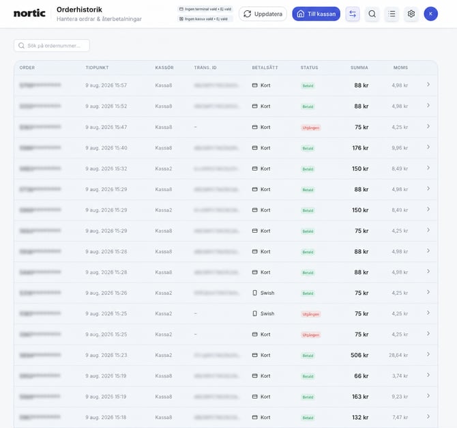Open the settings gear icon
Screen dimensions: 457x428
(x=411, y=14)
